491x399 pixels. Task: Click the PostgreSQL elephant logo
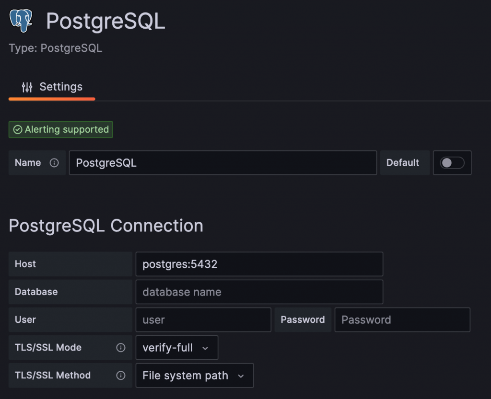pos(21,21)
